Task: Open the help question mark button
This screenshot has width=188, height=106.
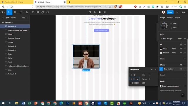Action: (x=183, y=95)
